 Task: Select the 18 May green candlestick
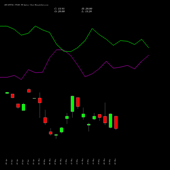(x=94, y=118)
